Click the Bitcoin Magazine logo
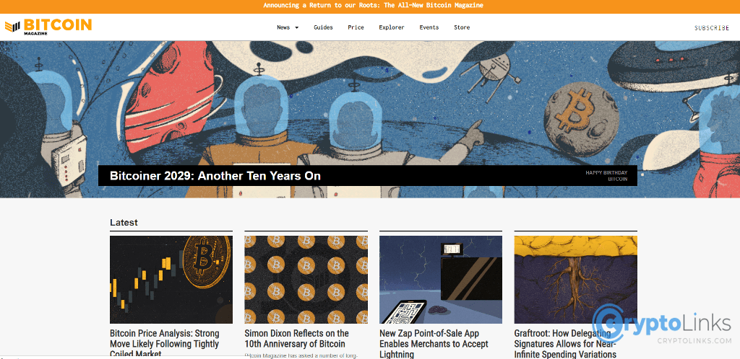Screen dimensions: 740x359 (x=48, y=27)
